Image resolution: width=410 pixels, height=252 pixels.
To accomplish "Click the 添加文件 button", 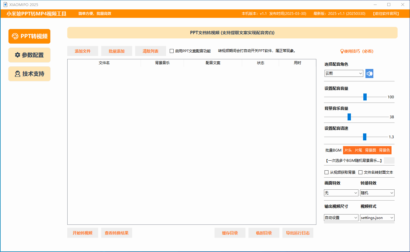I will pyautogui.click(x=83, y=51).
